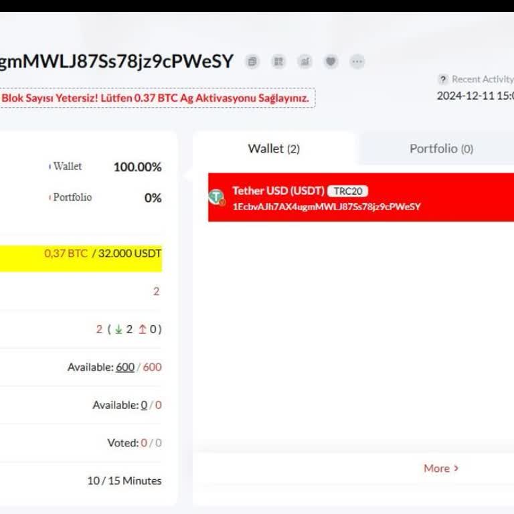Screen dimensions: 514x514
Task: Open the QR code icon
Action: (278, 62)
